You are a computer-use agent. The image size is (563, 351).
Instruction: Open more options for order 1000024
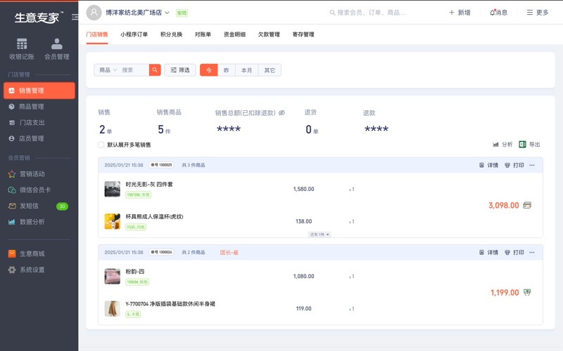click(x=532, y=253)
